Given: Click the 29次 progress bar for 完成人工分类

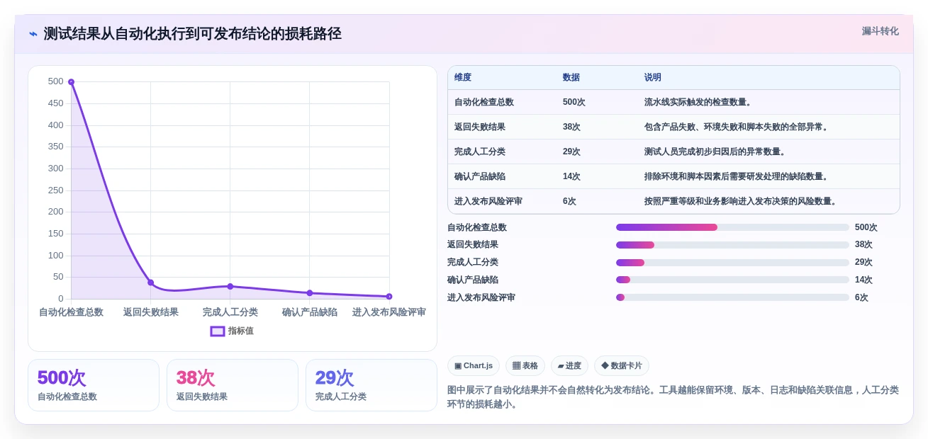Looking at the screenshot, I should tap(732, 263).
